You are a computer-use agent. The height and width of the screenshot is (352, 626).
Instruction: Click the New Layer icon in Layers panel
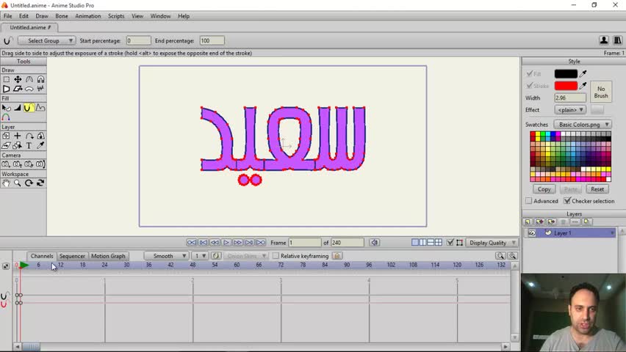coord(528,221)
